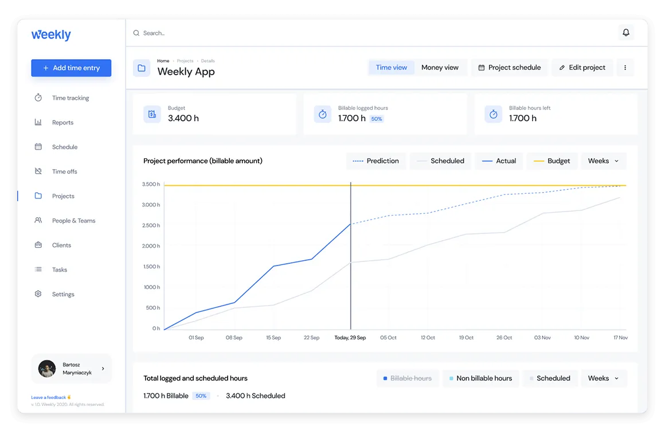Screen dimensions: 665x430
Task: Select the Time view tab
Action: pyautogui.click(x=392, y=68)
